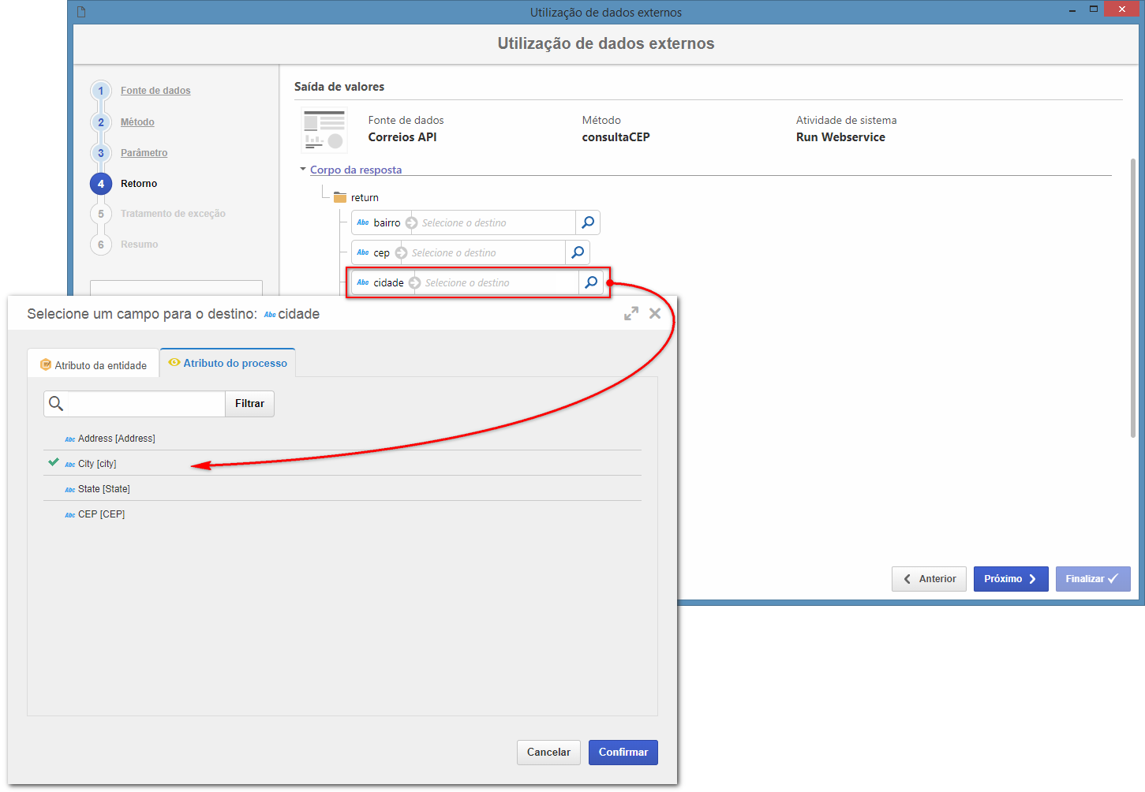
Task: Click step 3 circle in wizard
Action: 101,153
